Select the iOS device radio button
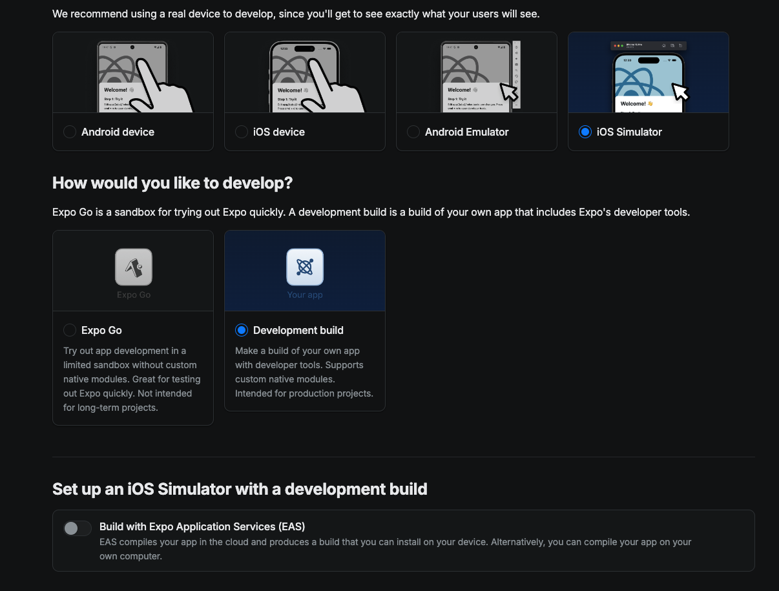779x591 pixels. [x=242, y=132]
